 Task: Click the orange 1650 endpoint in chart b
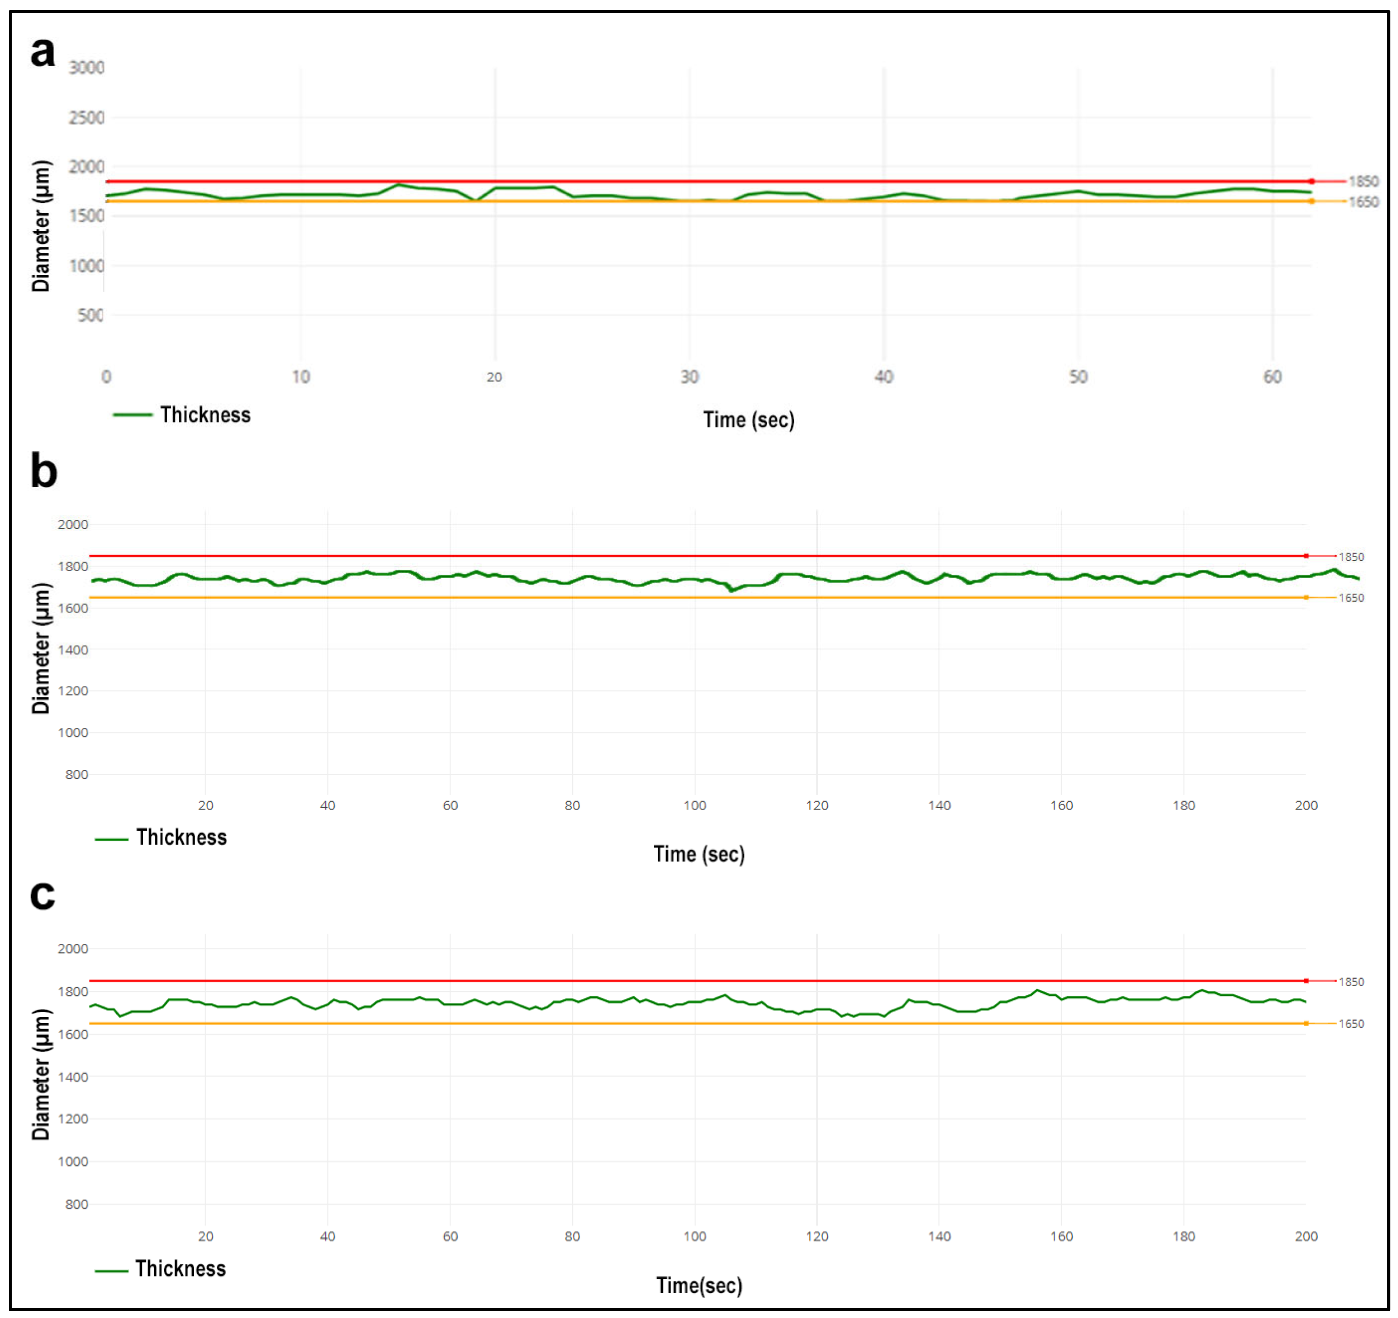tap(1306, 597)
